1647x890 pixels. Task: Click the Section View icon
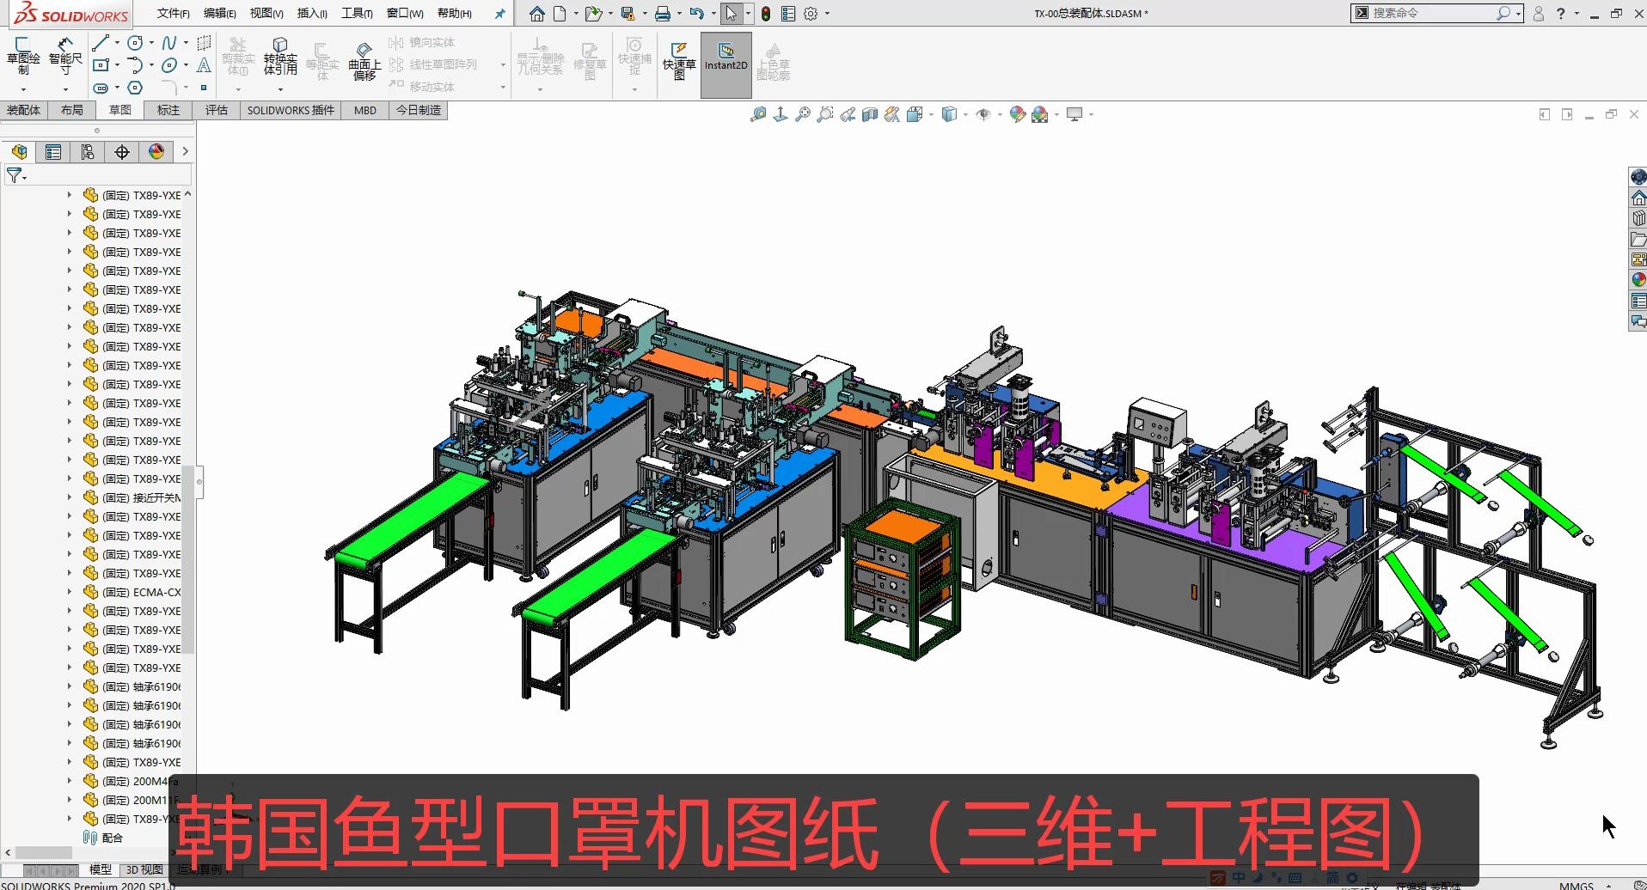[869, 114]
